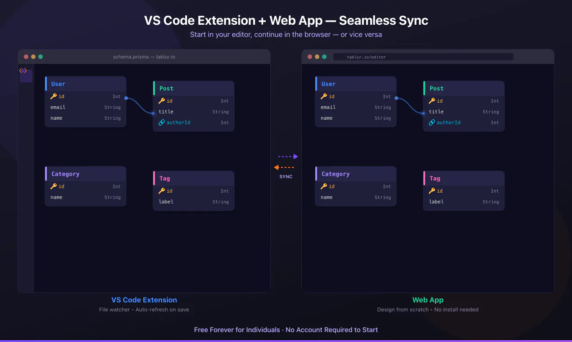
Task: Select the User table header in VS Code Extension window
Action: (86, 84)
